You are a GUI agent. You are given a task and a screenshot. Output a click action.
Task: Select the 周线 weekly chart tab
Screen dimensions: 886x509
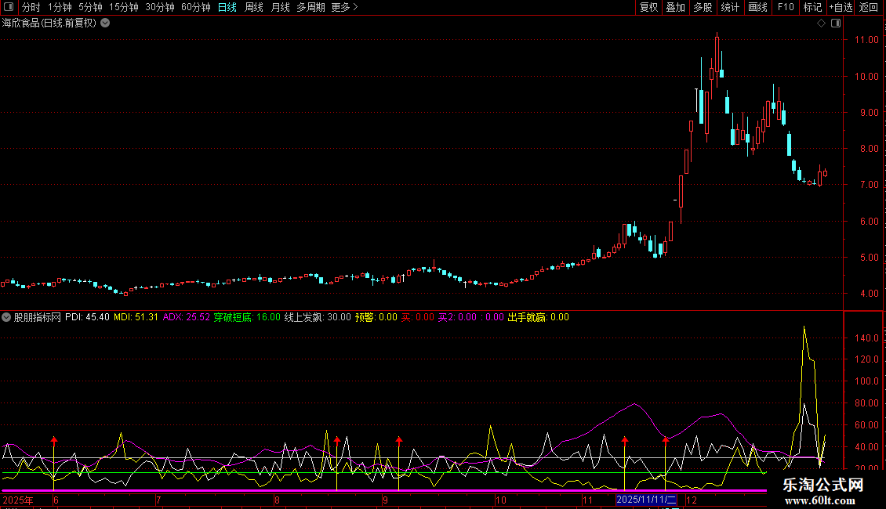point(254,7)
